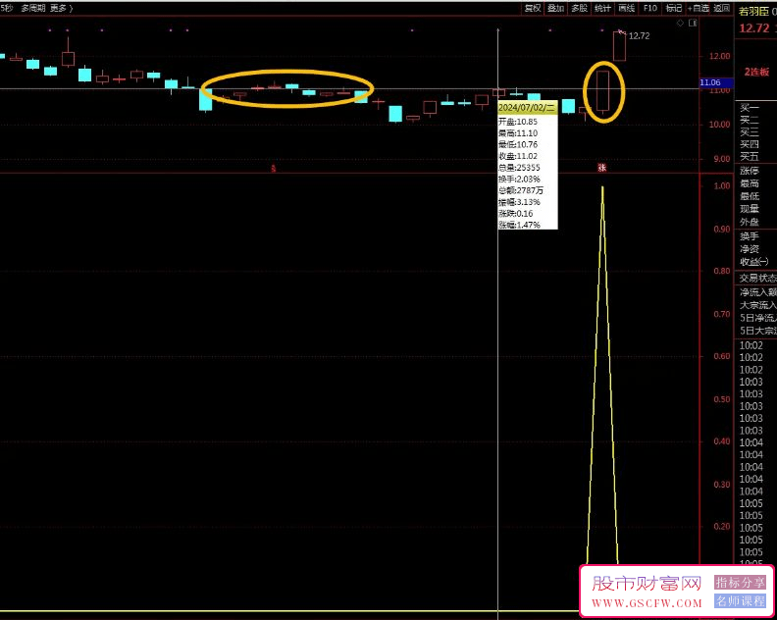
Task: Click the red s marker under the chart
Action: point(273,169)
